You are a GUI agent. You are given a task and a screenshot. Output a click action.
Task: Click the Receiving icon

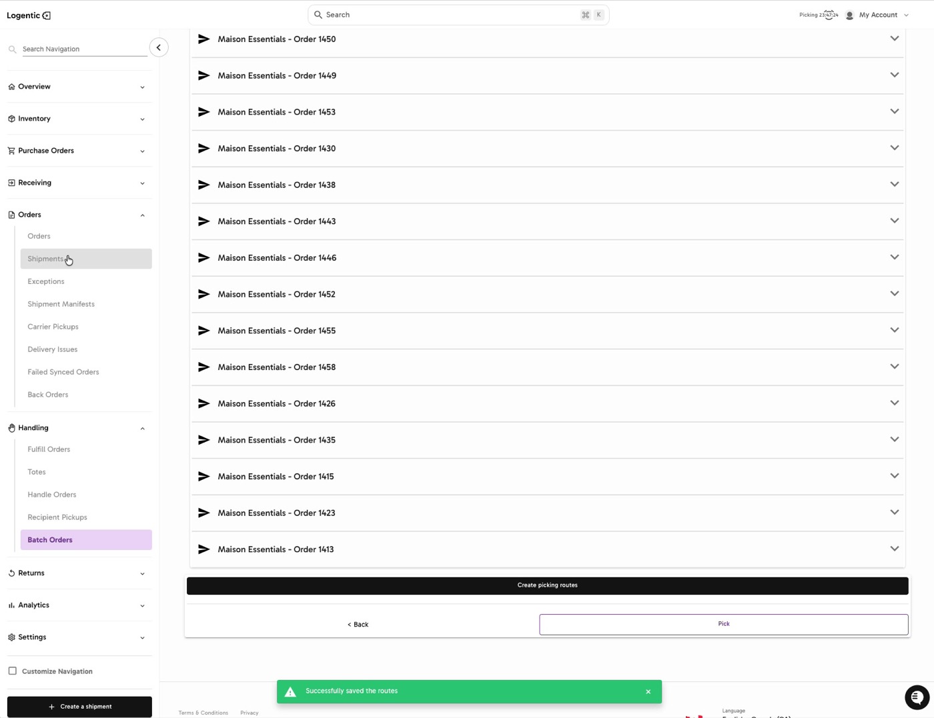pos(11,183)
